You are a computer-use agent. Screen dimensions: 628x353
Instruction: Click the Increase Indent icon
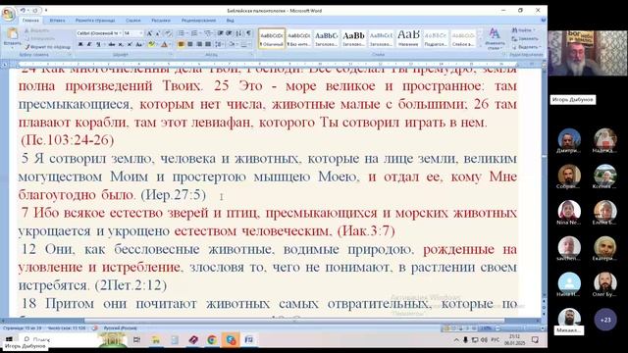click(229, 33)
